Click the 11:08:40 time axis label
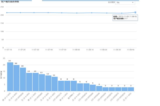 (130, 50)
